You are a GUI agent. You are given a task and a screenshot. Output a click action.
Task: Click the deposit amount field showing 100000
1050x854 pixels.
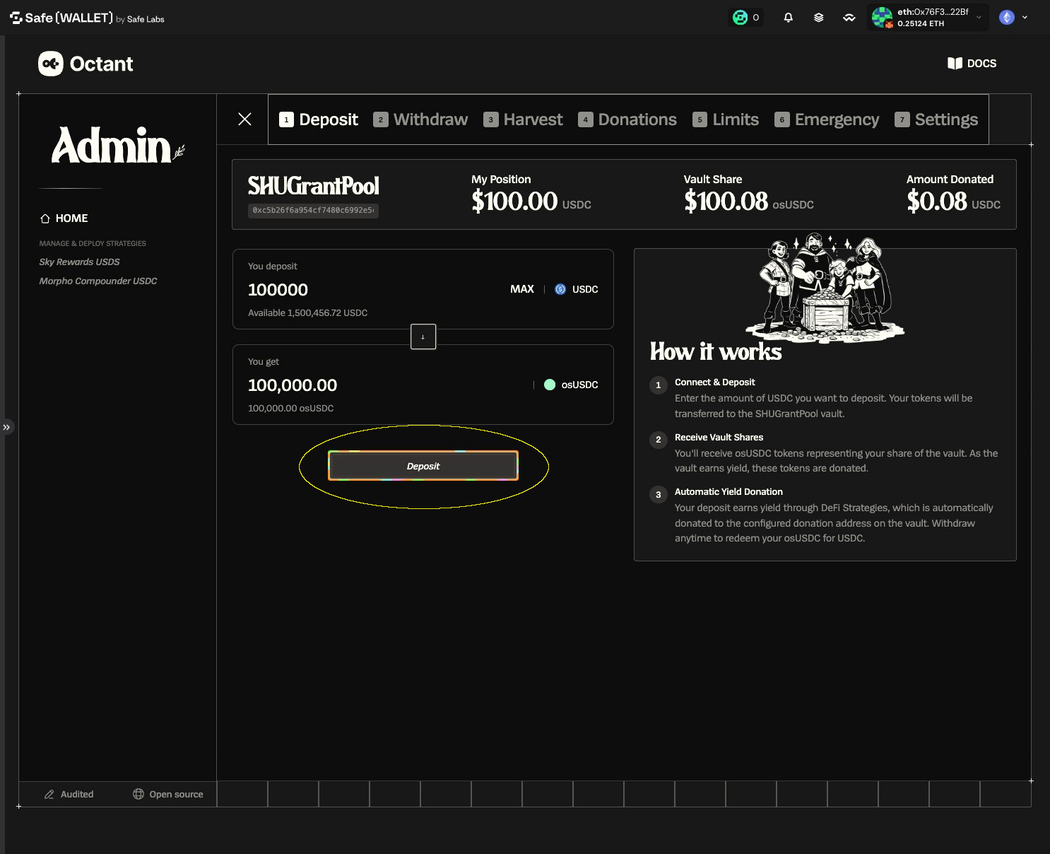click(x=278, y=290)
